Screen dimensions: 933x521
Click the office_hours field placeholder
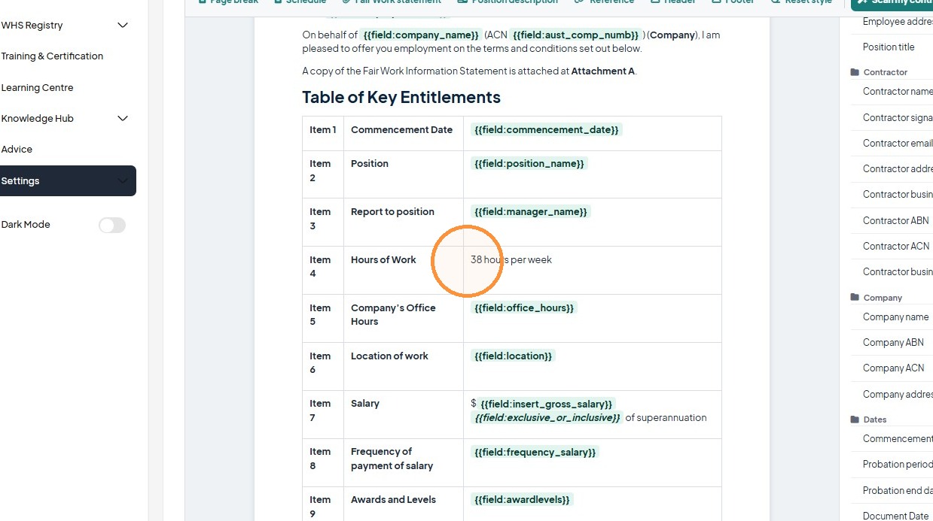(x=524, y=308)
